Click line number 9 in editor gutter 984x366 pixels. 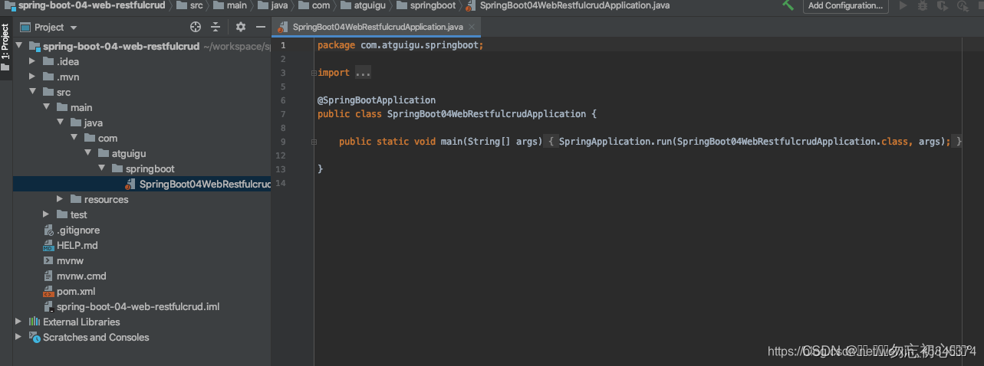283,142
